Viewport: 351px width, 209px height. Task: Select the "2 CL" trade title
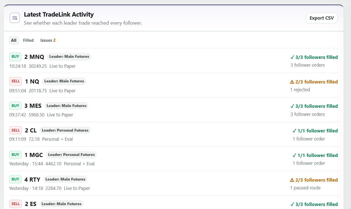click(31, 130)
